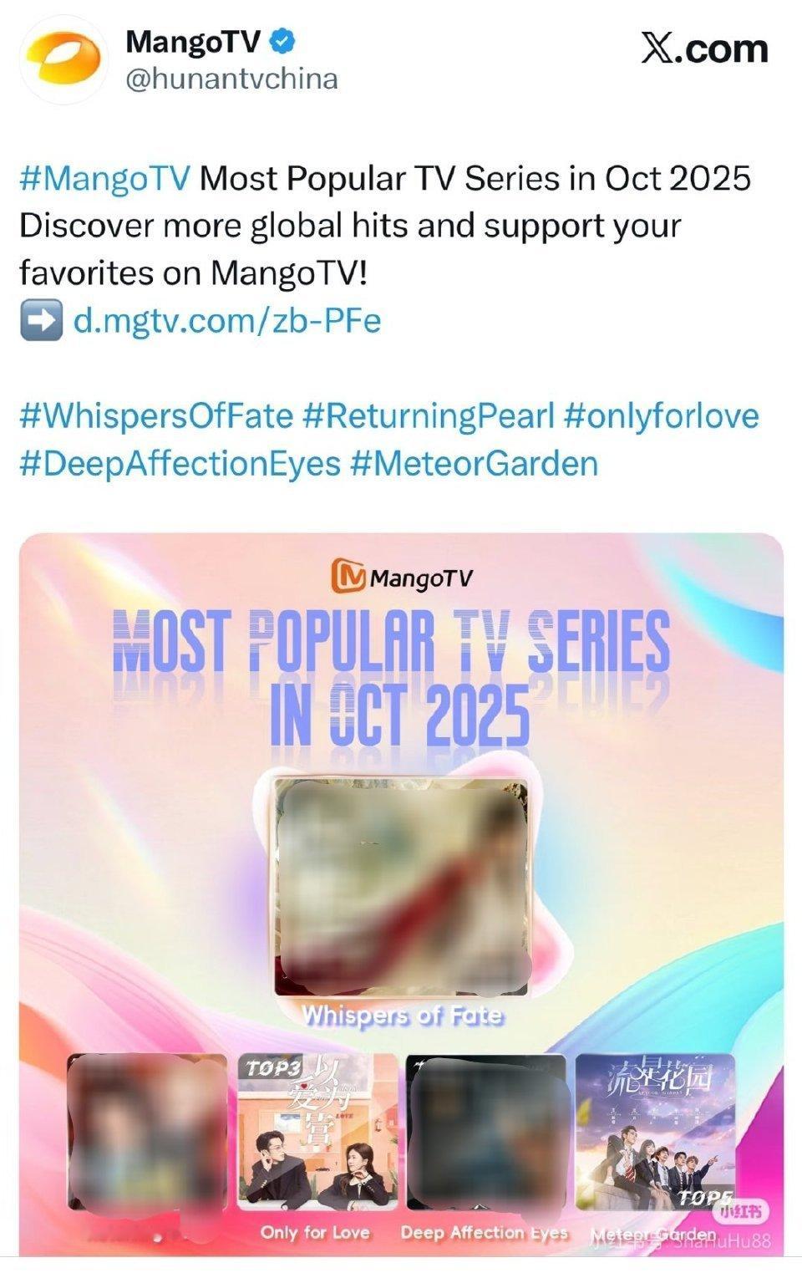Open the #DeepAffectionEyes hashtag
The image size is (802, 1273).
tap(180, 463)
